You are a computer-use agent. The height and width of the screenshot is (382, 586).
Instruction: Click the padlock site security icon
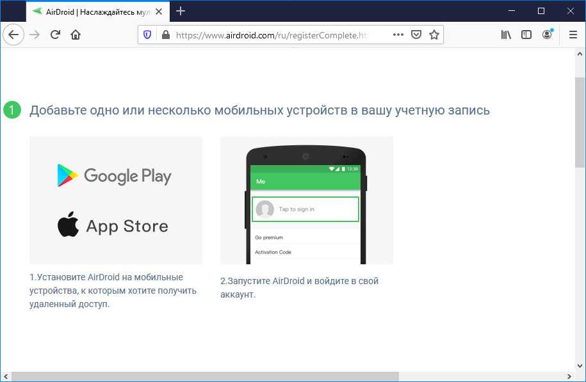pyautogui.click(x=165, y=35)
